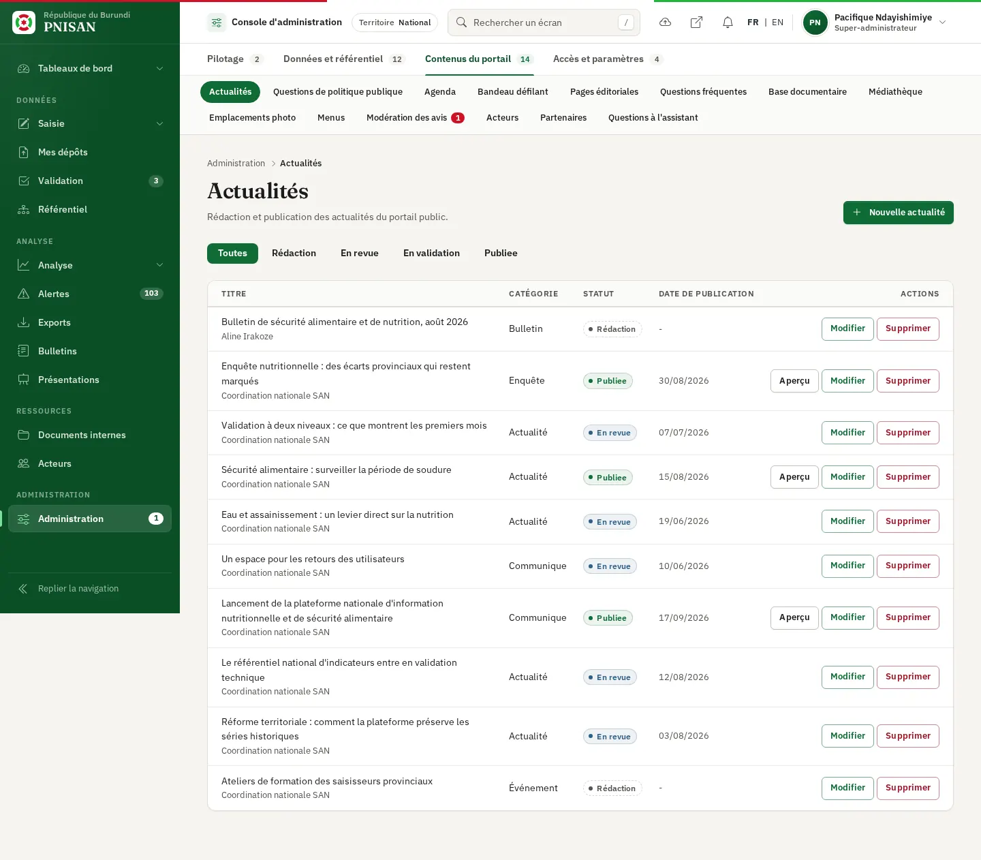Click Modifier for Eau et assainissement row
The image size is (981, 860).
tap(847, 521)
